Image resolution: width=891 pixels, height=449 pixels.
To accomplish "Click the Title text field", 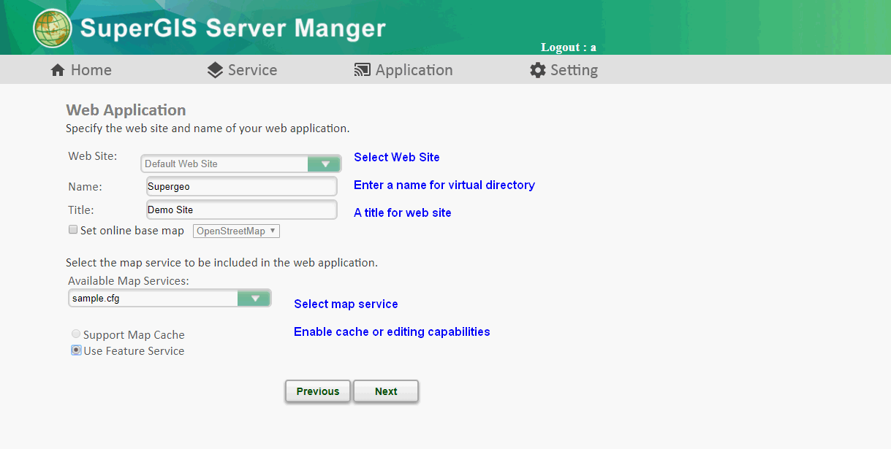I will pyautogui.click(x=241, y=210).
